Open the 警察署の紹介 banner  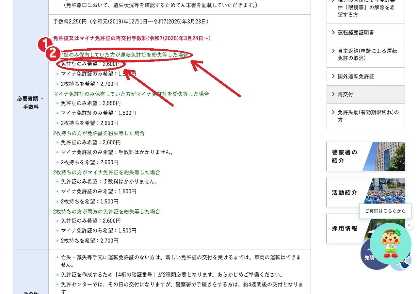(x=365, y=156)
